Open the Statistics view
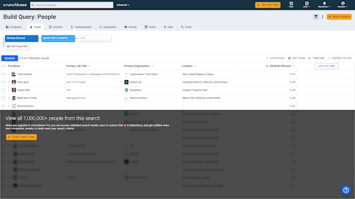The image size is (355, 199). point(276,58)
